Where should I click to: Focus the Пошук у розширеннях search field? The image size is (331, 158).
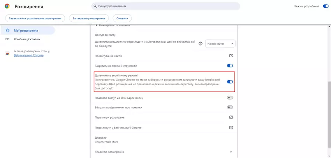[x=165, y=6]
